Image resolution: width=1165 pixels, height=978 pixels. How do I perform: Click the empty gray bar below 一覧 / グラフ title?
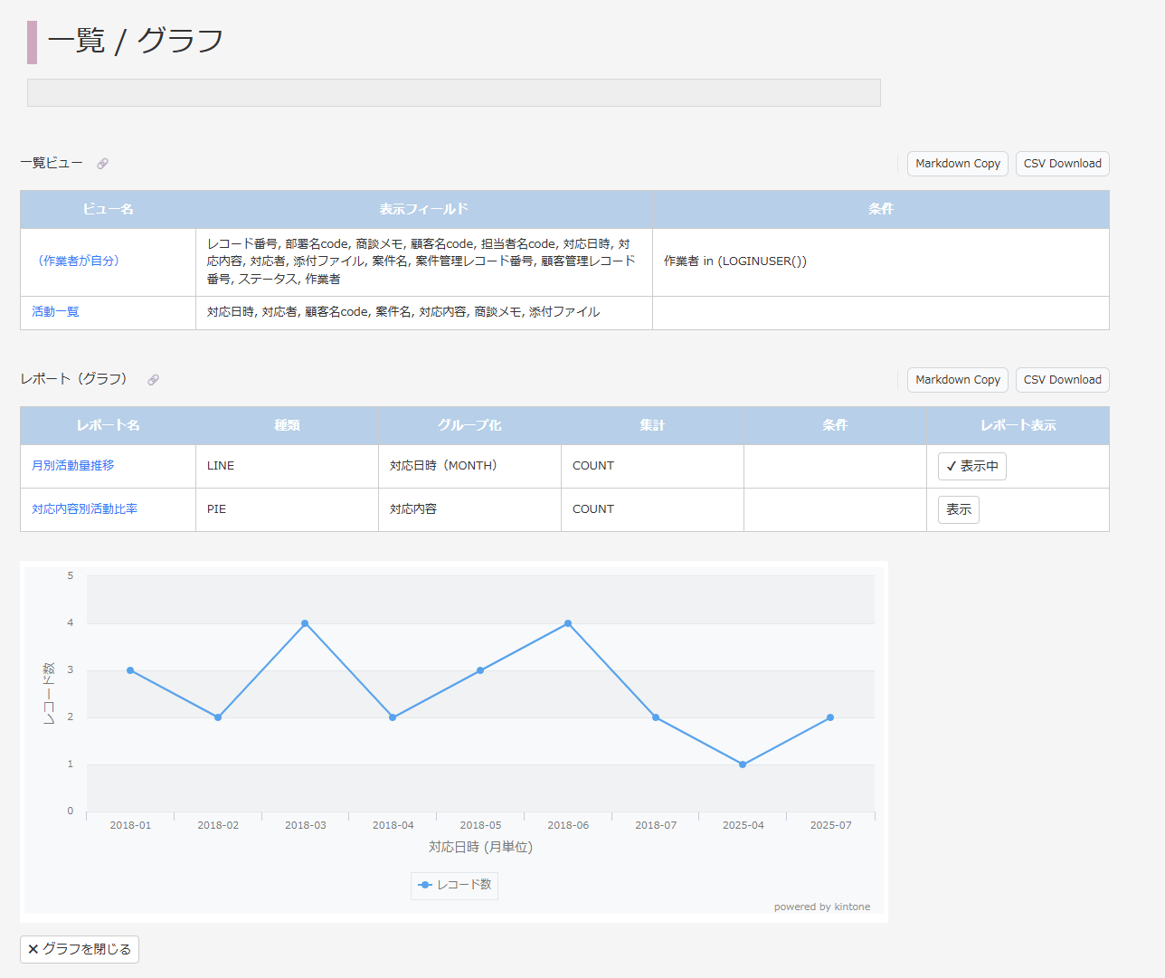click(x=452, y=92)
